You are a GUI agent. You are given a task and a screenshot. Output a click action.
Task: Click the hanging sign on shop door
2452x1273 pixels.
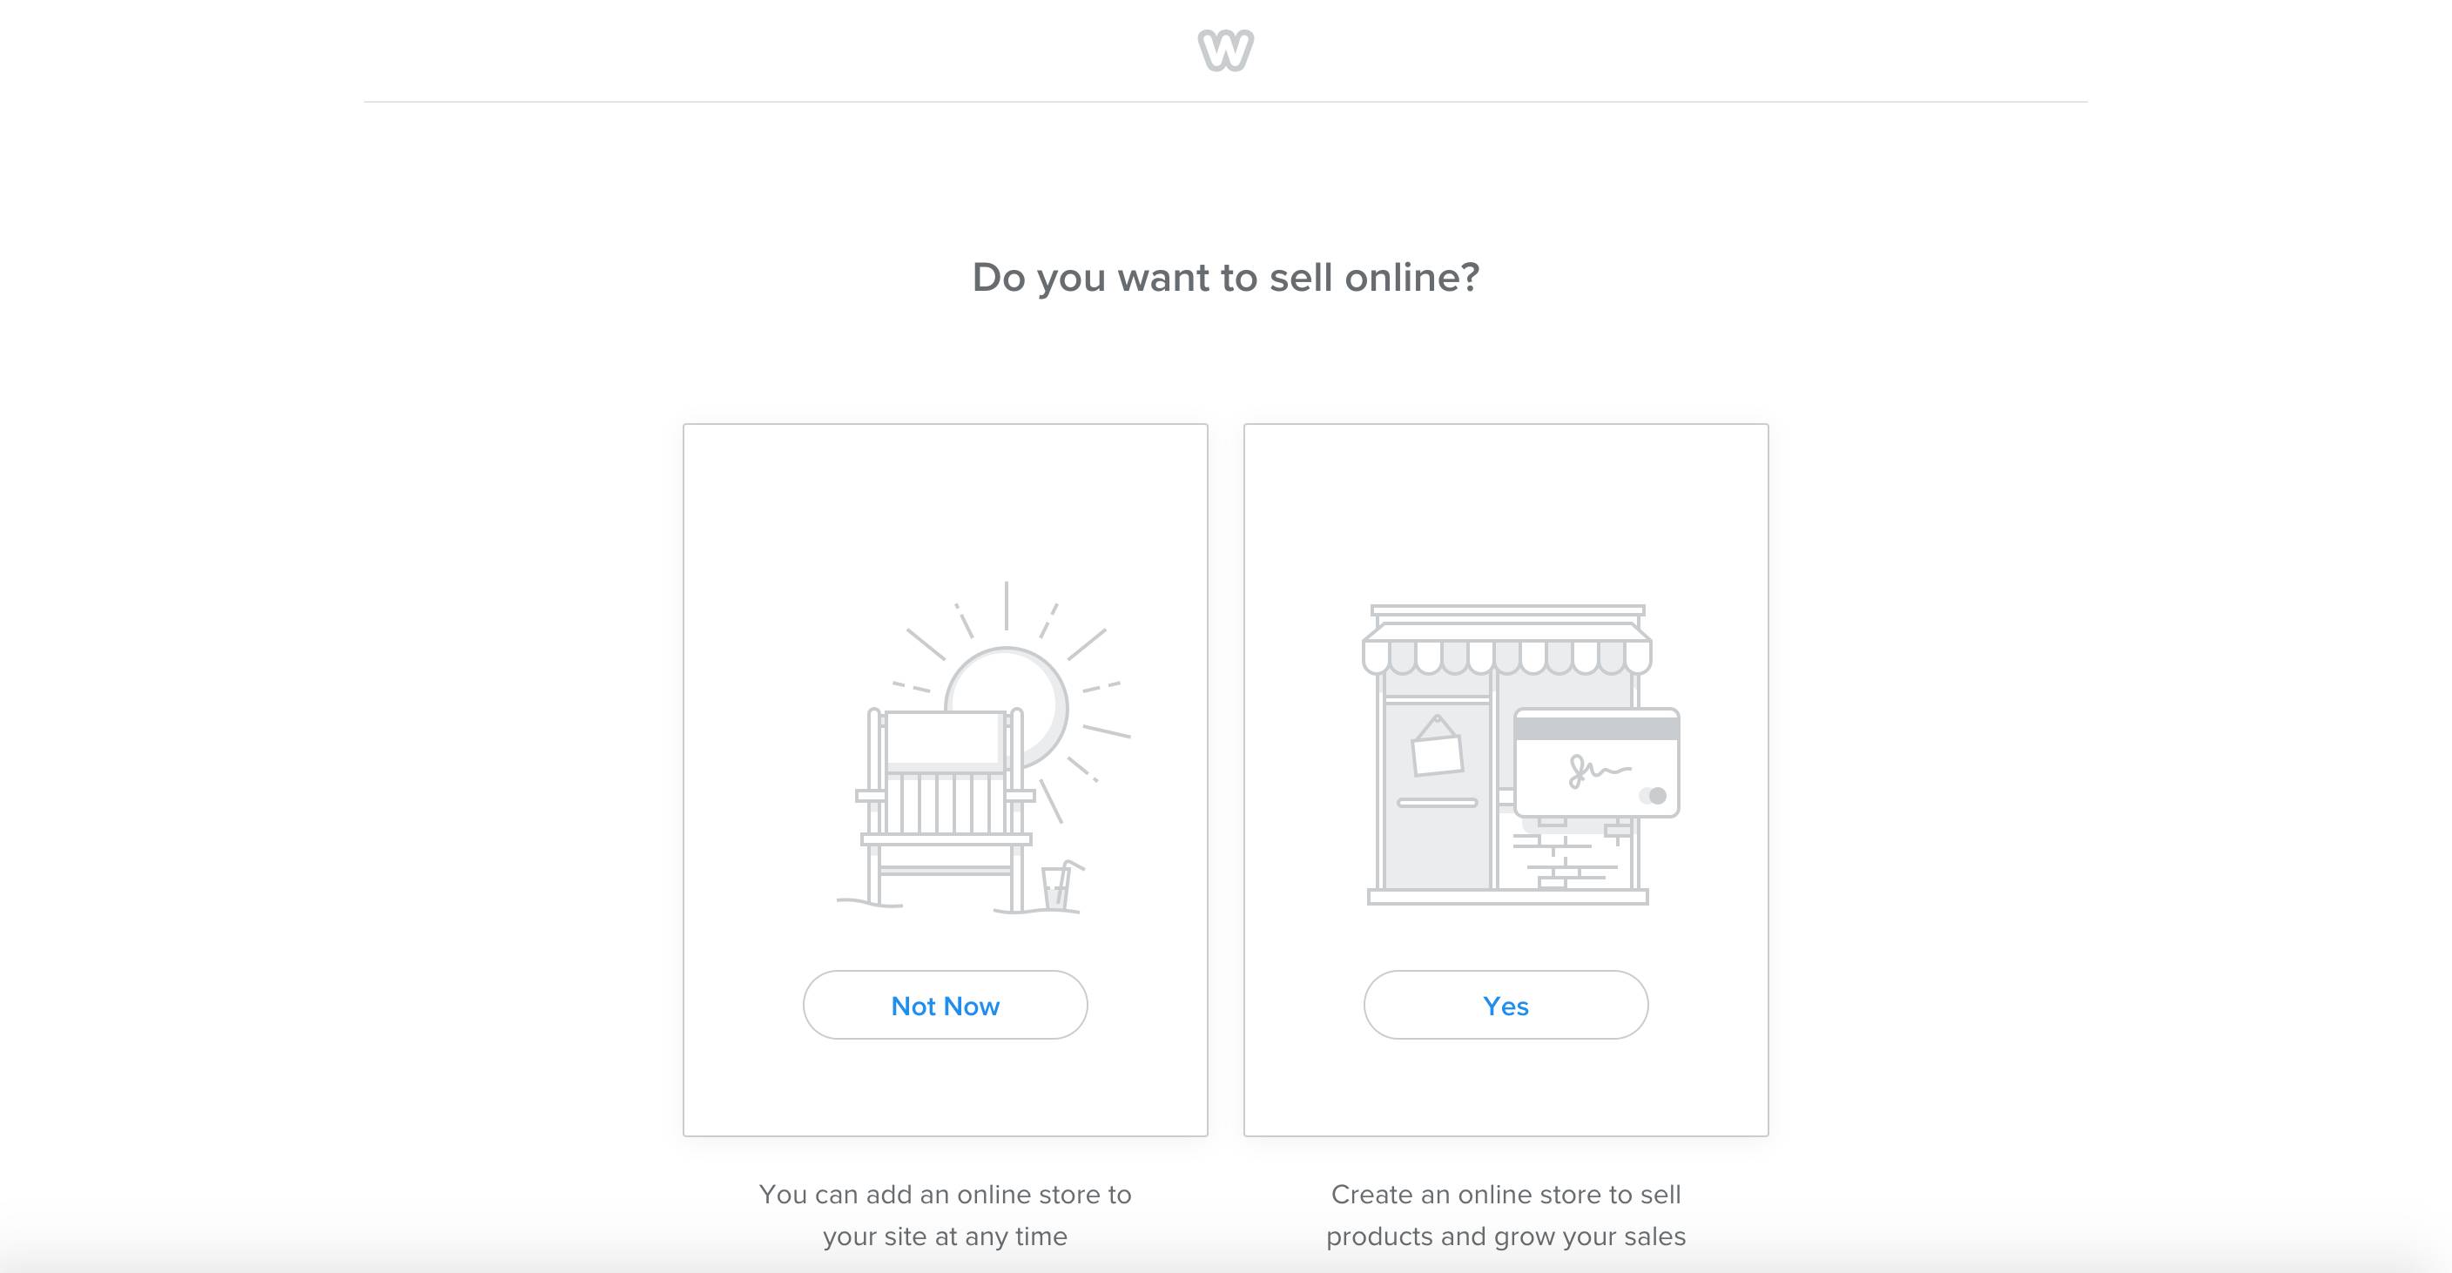(1437, 745)
